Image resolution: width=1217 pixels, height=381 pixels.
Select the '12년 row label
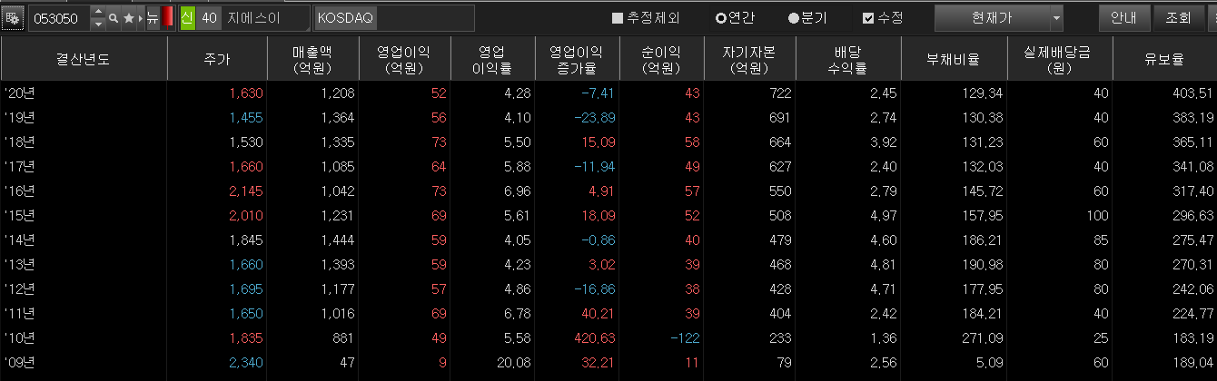click(19, 288)
